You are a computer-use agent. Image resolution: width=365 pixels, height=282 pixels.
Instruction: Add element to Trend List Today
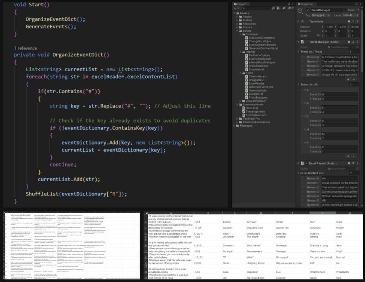348,79
